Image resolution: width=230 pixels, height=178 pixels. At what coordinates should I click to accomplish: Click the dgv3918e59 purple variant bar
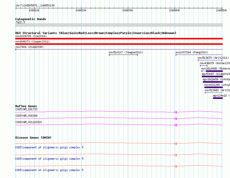[x=213, y=82]
